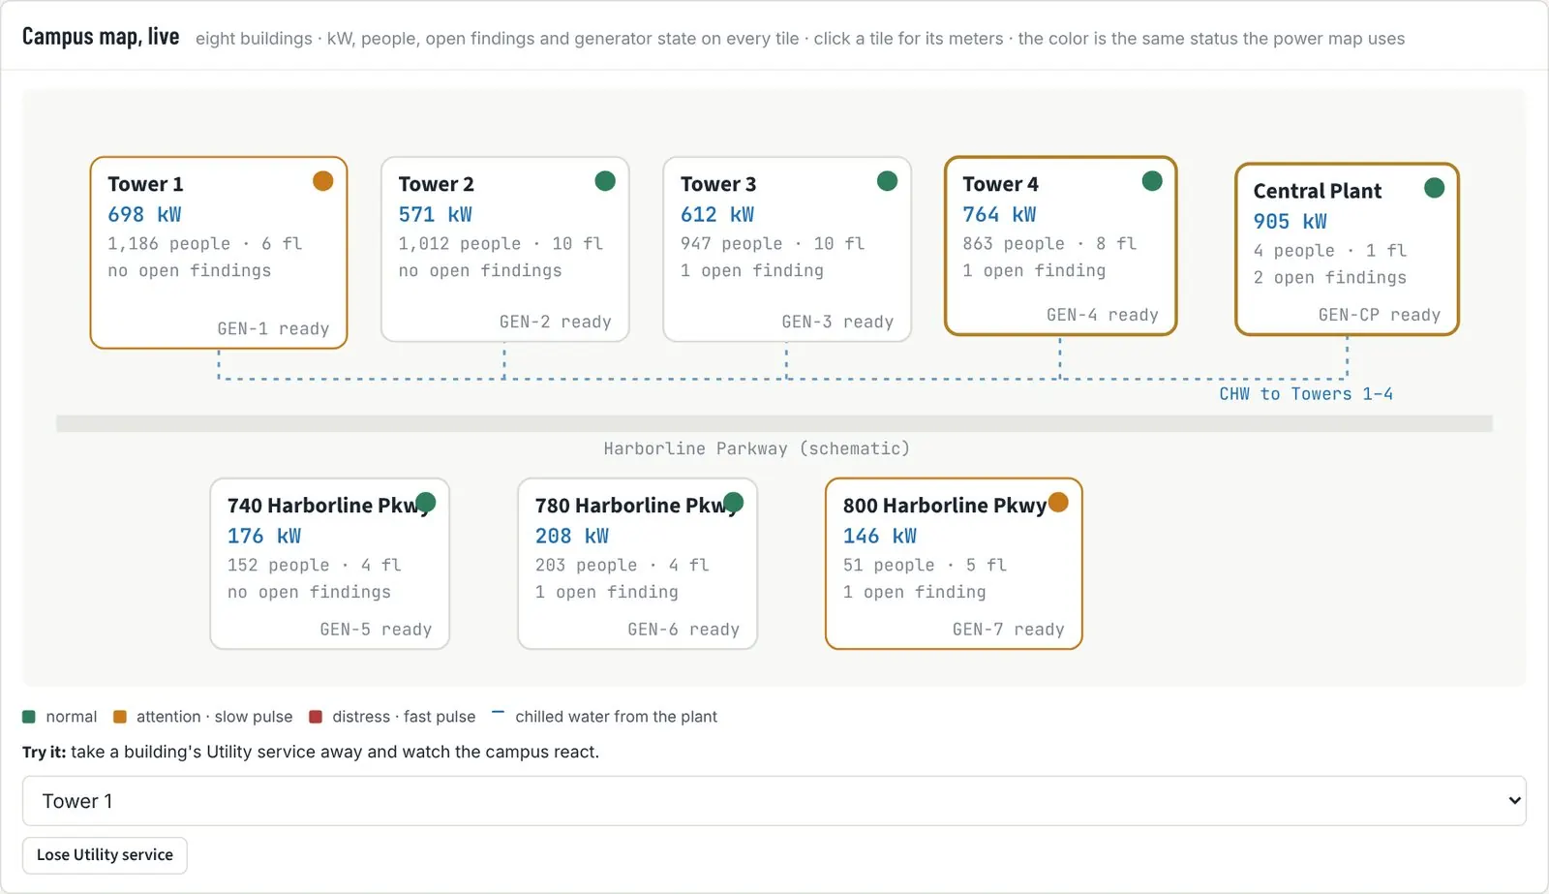Click the orange attention legend swatch
Image resolution: width=1549 pixels, height=894 pixels.
pos(120,717)
